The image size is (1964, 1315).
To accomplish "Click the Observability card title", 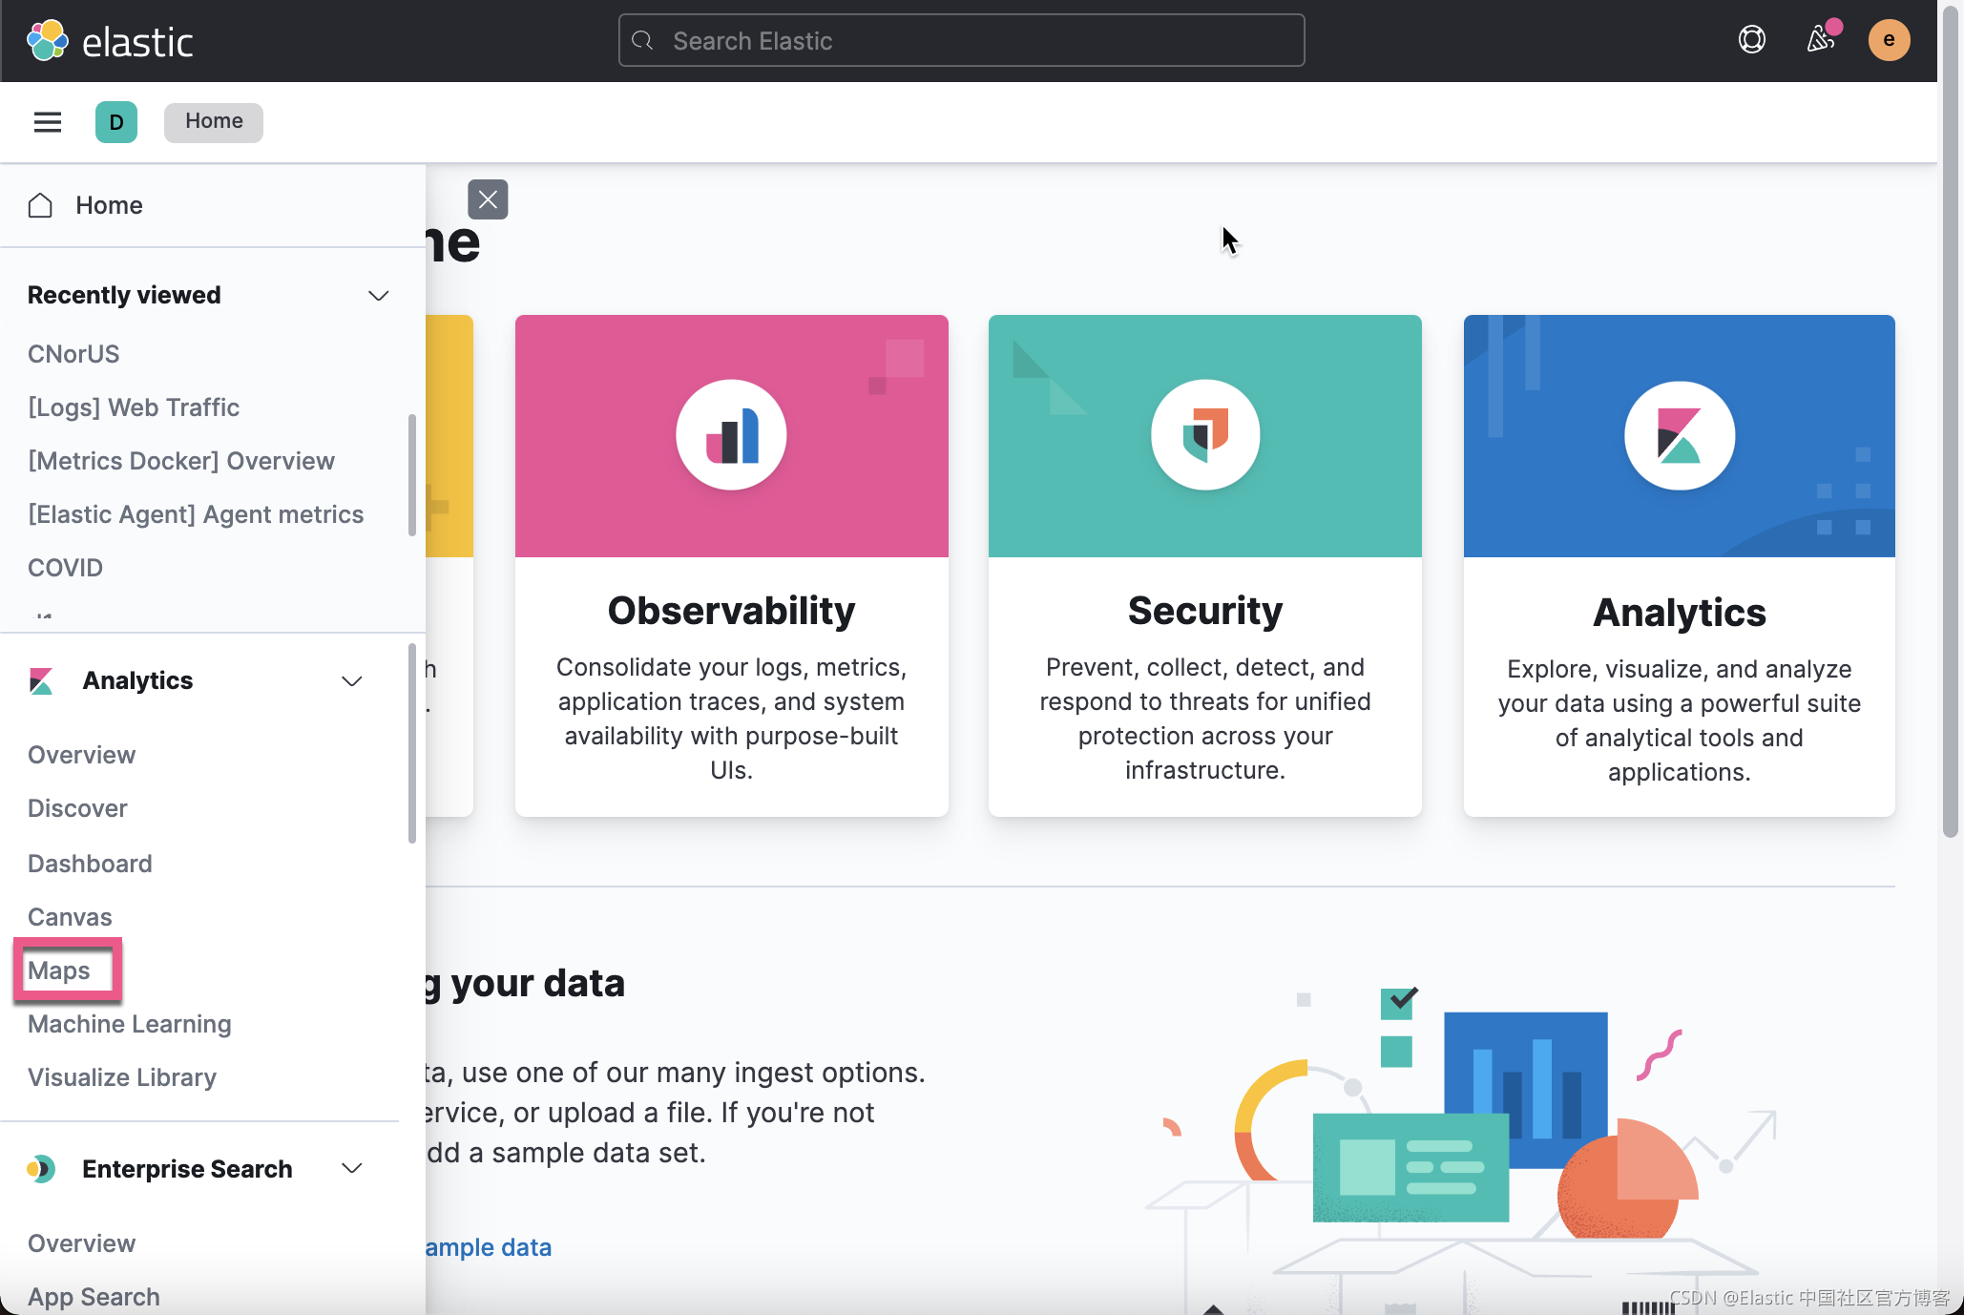I will [x=731, y=611].
